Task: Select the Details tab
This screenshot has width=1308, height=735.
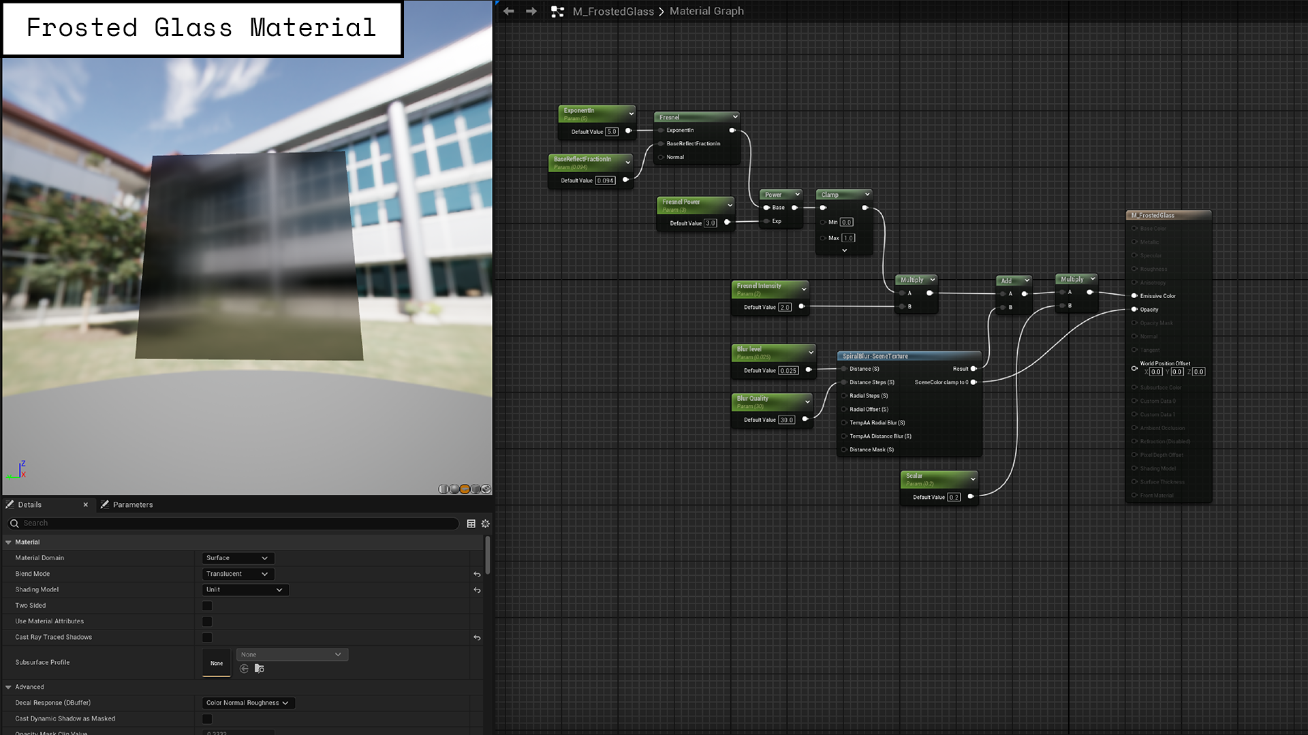Action: tap(30, 505)
